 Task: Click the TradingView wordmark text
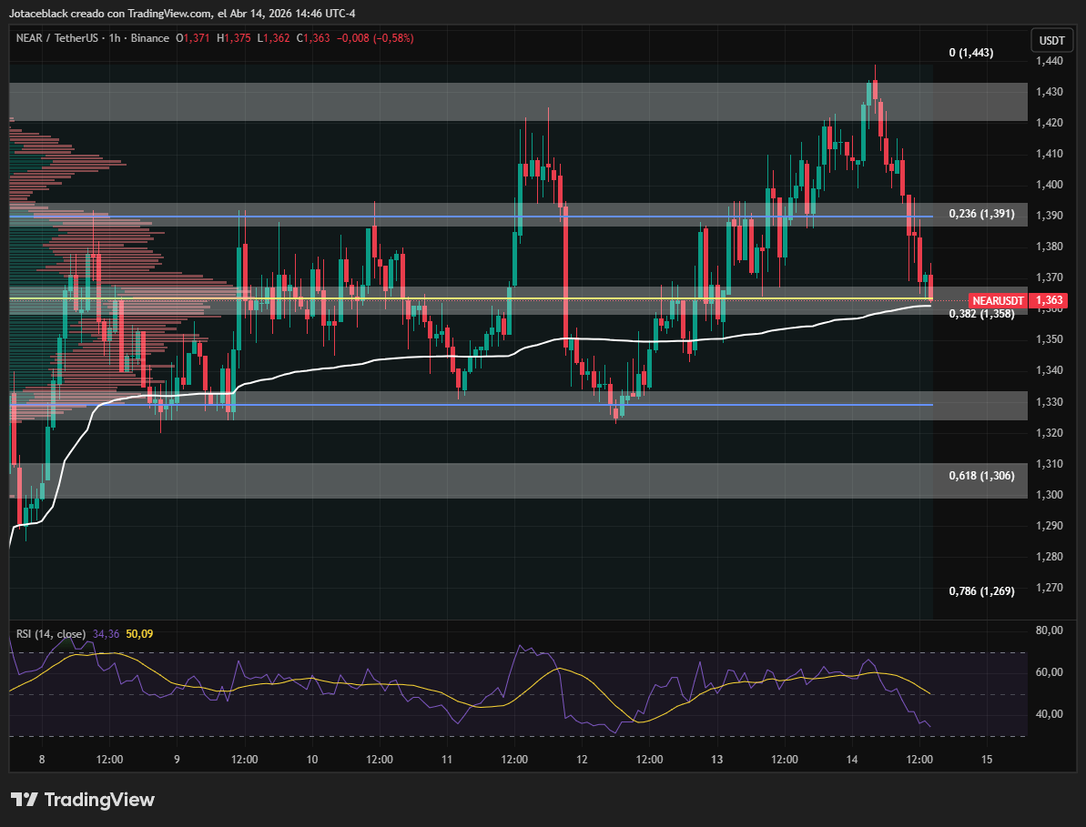(x=99, y=800)
